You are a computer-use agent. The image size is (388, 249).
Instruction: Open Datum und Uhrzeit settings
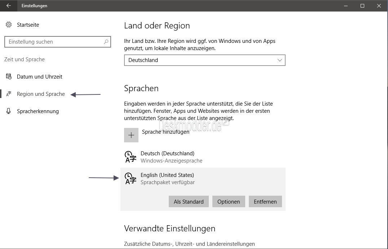click(40, 77)
